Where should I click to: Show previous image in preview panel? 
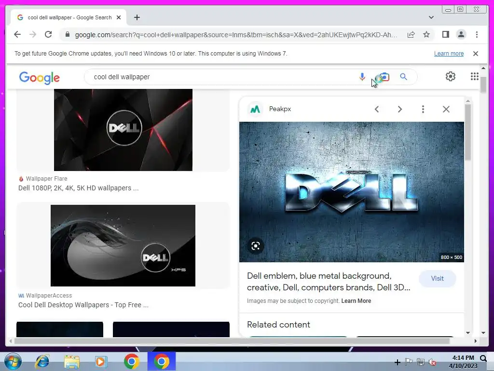(x=377, y=109)
